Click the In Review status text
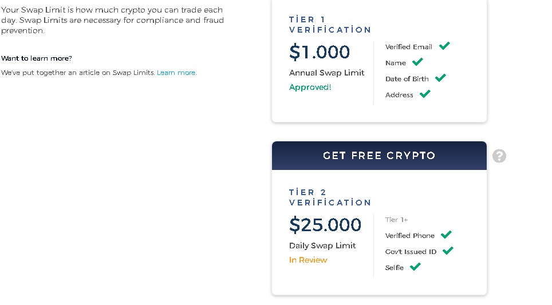 click(x=308, y=260)
